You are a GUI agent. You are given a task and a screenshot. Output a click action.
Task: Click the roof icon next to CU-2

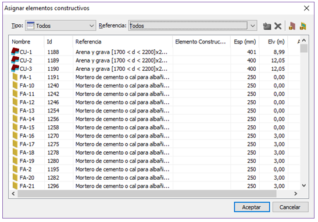click(x=15, y=60)
